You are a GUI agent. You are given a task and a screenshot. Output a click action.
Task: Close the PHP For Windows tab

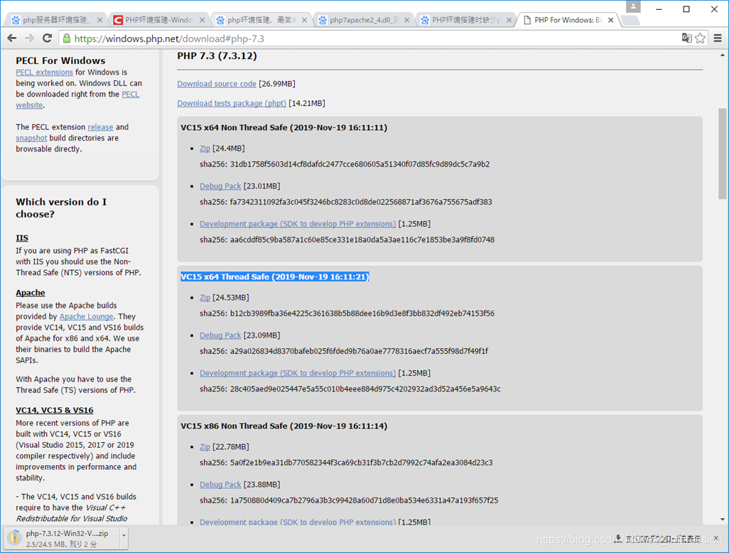click(x=611, y=20)
